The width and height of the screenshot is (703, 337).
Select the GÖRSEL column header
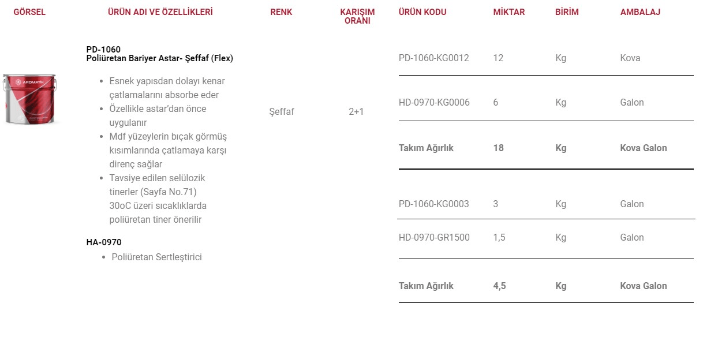click(x=29, y=12)
